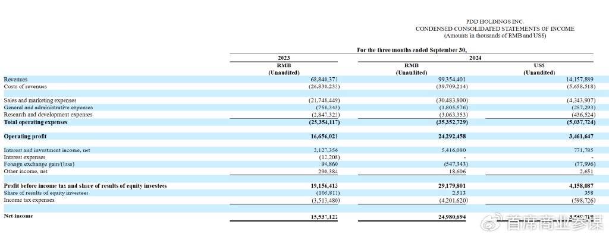Click Interest and investment income, net label
This screenshot has width=609, height=237.
pos(46,150)
